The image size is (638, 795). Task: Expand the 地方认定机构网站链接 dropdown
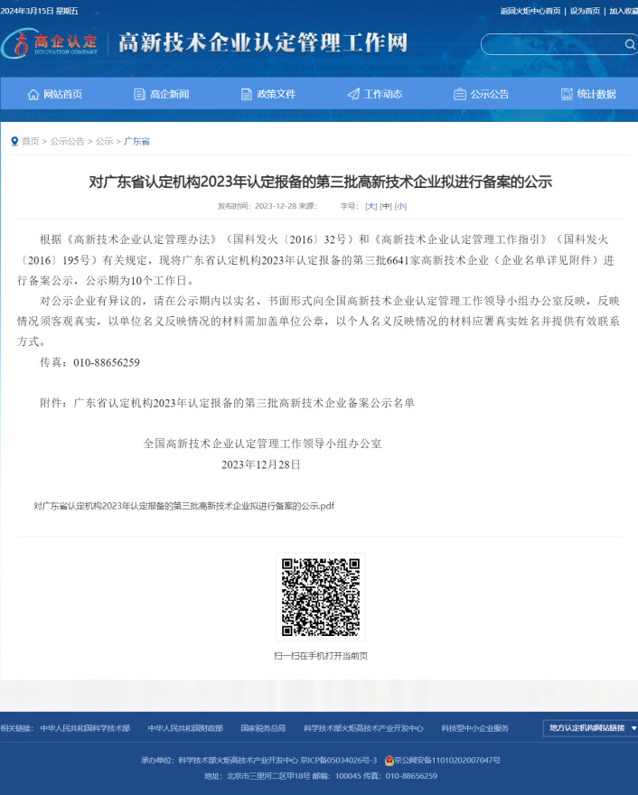591,727
